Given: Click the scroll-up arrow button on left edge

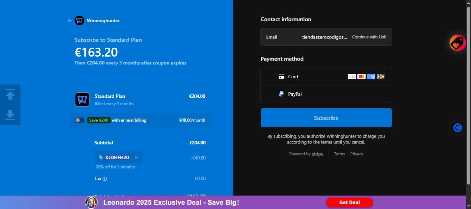Looking at the screenshot, I should click(10, 95).
